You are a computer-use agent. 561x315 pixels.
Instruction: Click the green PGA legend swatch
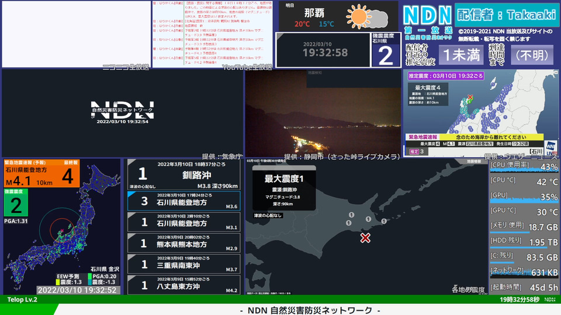[90, 276]
